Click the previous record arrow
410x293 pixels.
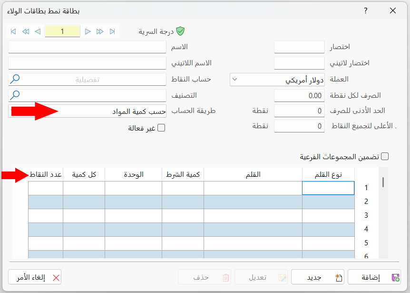38,31
